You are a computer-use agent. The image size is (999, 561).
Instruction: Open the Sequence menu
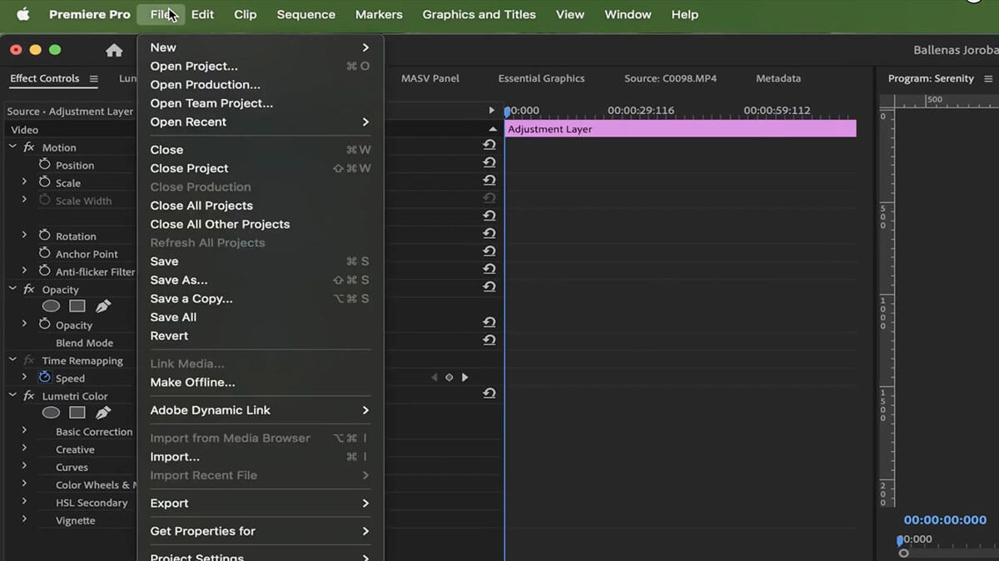[x=306, y=14]
